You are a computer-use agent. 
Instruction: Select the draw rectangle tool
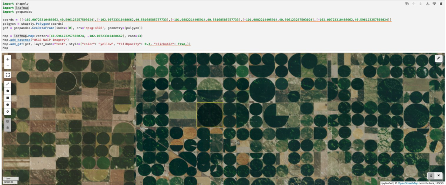[7, 98]
